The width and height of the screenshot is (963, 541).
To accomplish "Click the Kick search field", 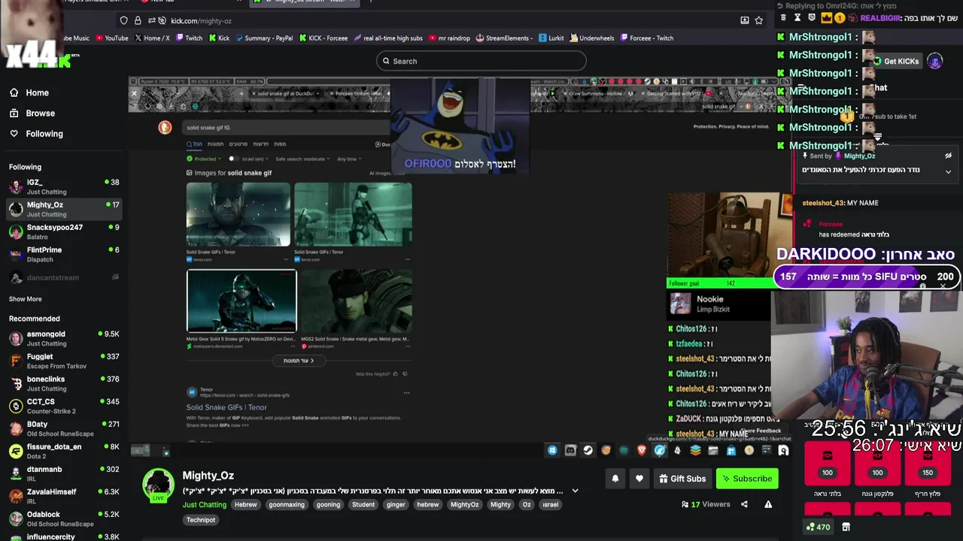I will point(481,61).
